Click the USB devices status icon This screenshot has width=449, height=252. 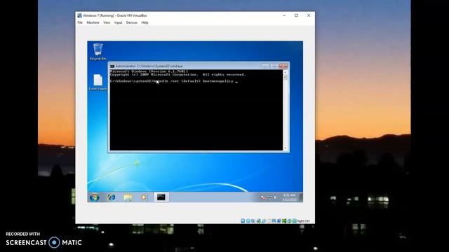click(264, 221)
